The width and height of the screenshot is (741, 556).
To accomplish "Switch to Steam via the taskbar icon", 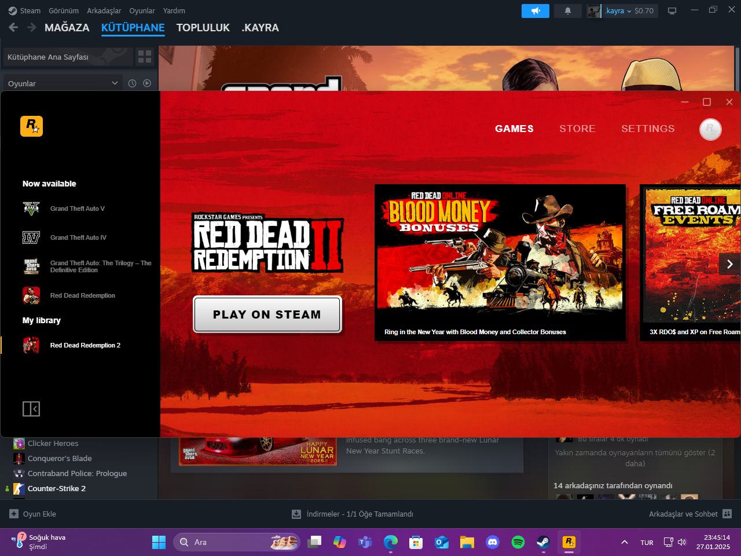I will coord(544,542).
